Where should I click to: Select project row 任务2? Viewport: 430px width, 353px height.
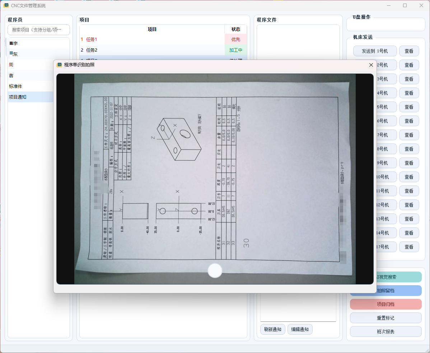tap(152, 50)
